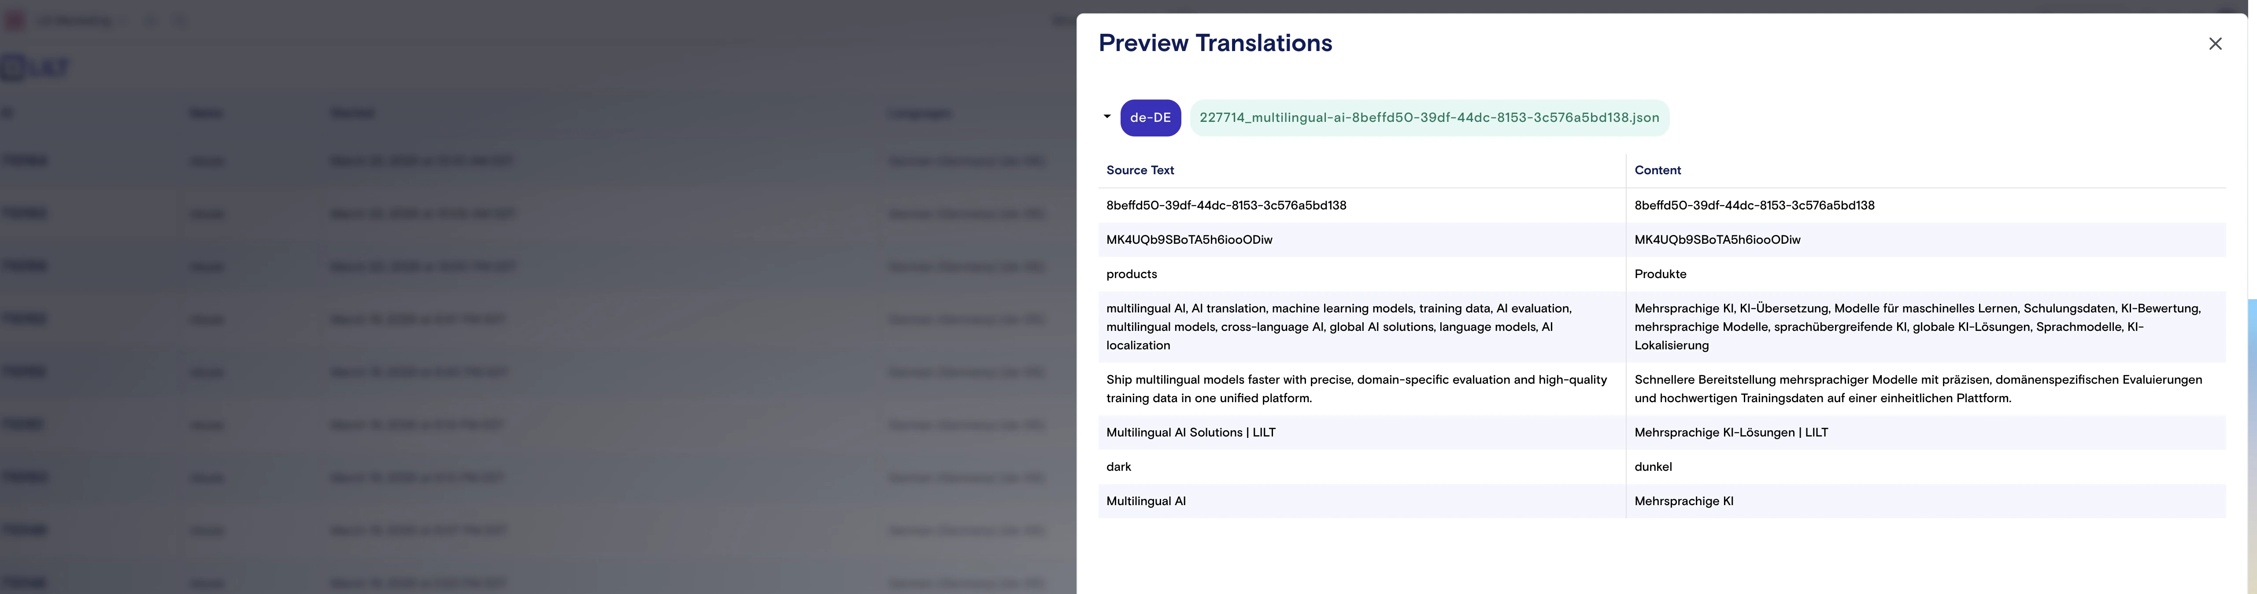Screen dimensions: 2257x594
Task: Select 'Mehrsprachige KI-Lösungen | LILT' translation cell
Action: (1731, 432)
